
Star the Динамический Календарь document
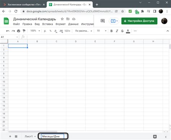coord(62,19)
